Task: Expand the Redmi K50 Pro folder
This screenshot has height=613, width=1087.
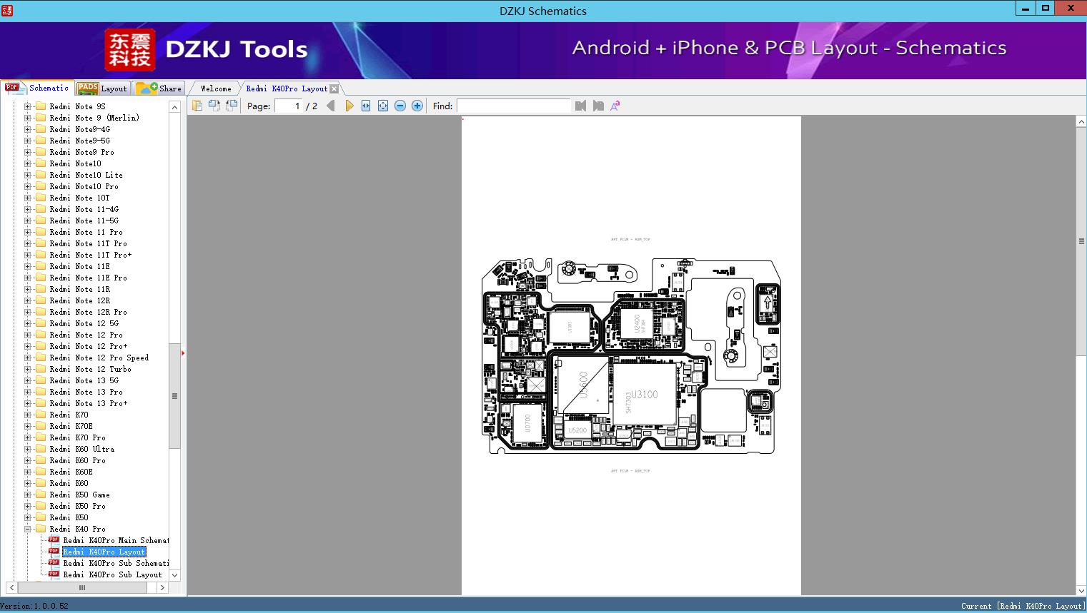Action: [x=27, y=506]
